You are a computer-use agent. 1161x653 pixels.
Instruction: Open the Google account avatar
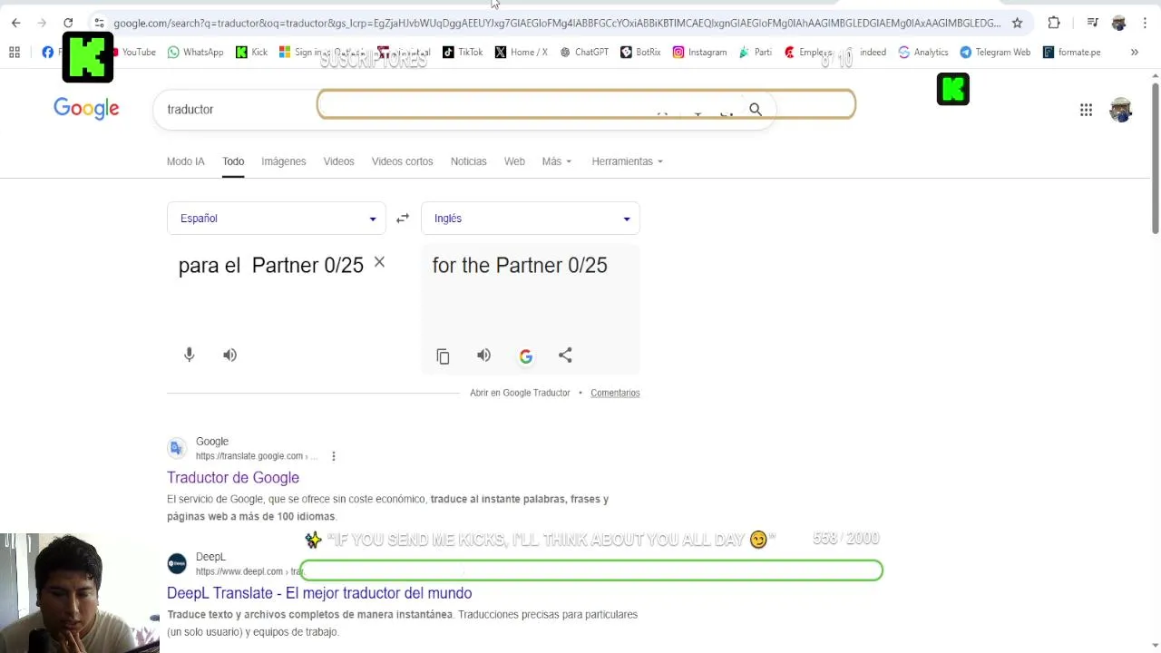tap(1121, 110)
